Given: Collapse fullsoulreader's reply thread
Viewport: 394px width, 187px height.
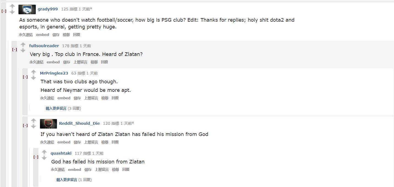Looking at the screenshot, I should tap(15, 50).
